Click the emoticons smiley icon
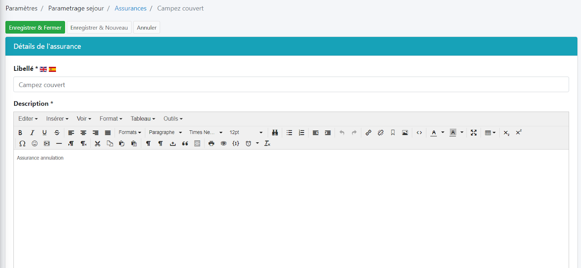The image size is (581, 268). coord(34,143)
